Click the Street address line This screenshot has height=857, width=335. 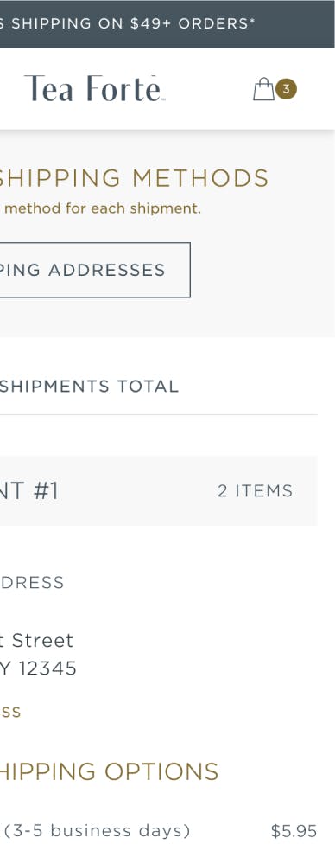36,640
